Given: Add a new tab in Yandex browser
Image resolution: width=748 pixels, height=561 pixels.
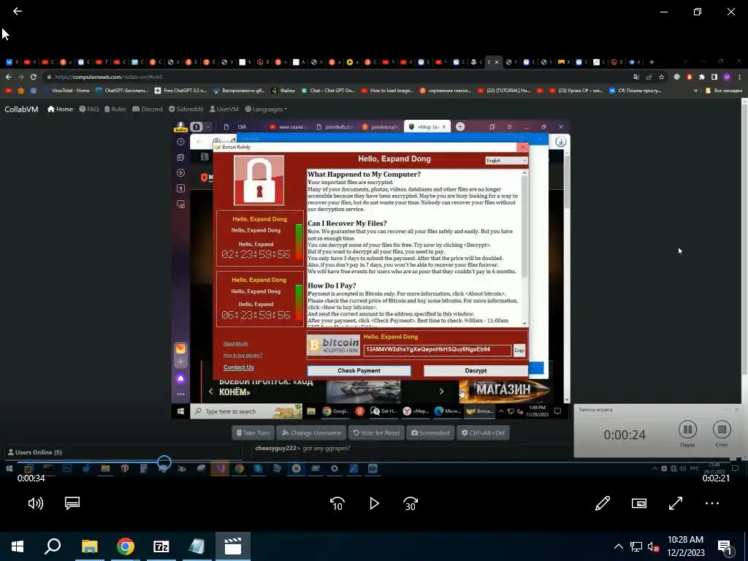Looking at the screenshot, I should tap(460, 126).
